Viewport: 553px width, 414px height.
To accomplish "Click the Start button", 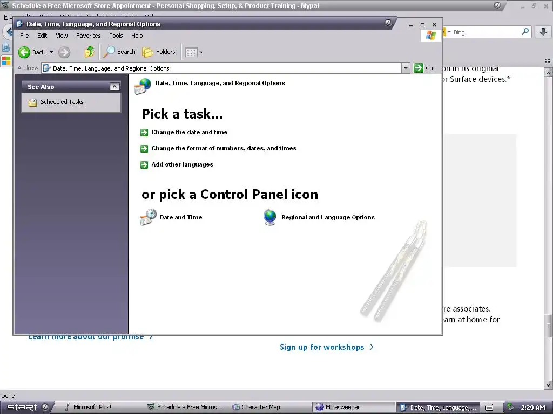I will [27, 407].
